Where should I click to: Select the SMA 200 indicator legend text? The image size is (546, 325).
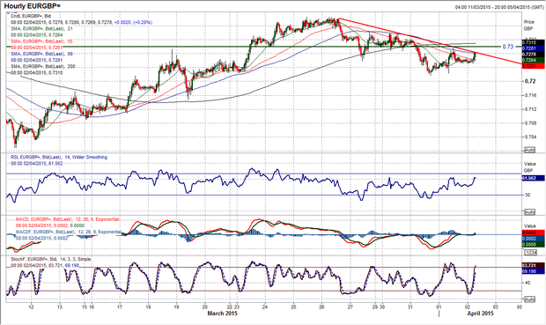pyautogui.click(x=43, y=67)
